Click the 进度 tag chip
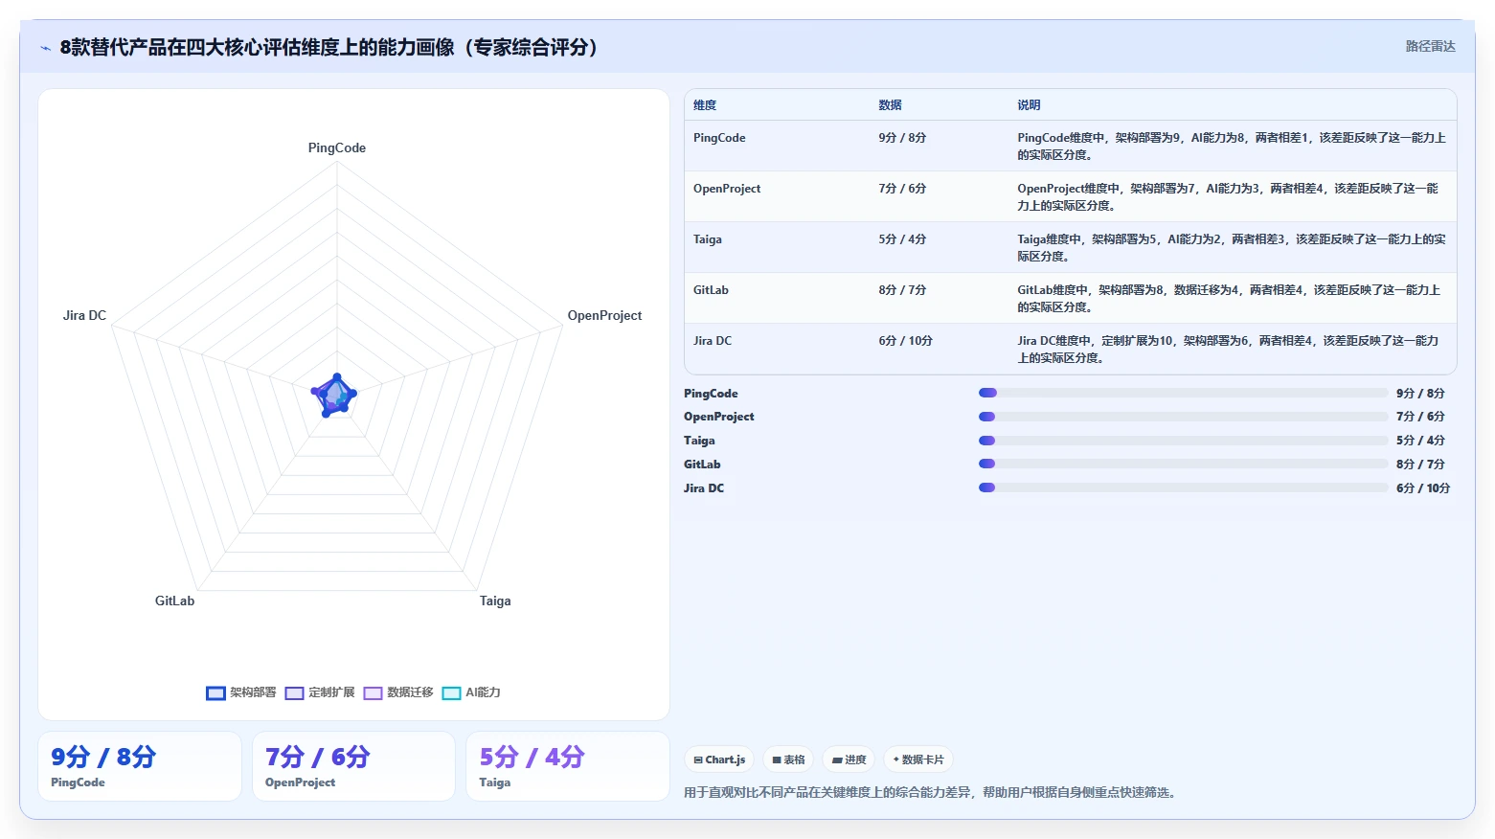The image size is (1495, 839). point(849,760)
